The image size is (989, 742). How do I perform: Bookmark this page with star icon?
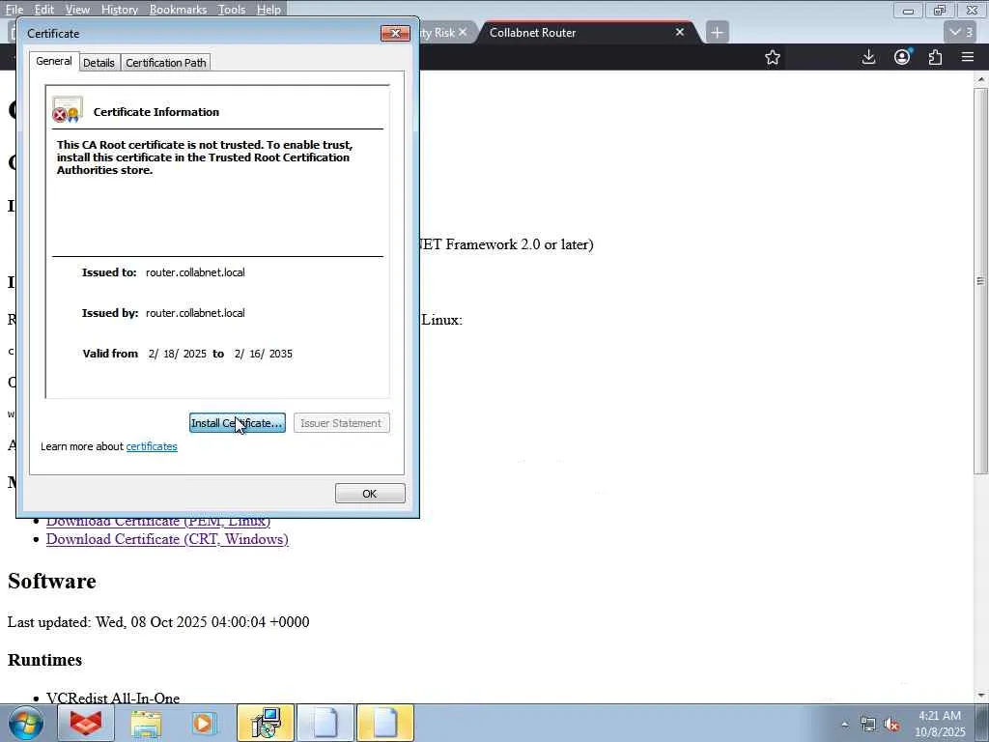coord(773,57)
